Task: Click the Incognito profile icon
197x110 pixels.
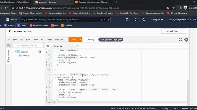Action: click(x=185, y=8)
